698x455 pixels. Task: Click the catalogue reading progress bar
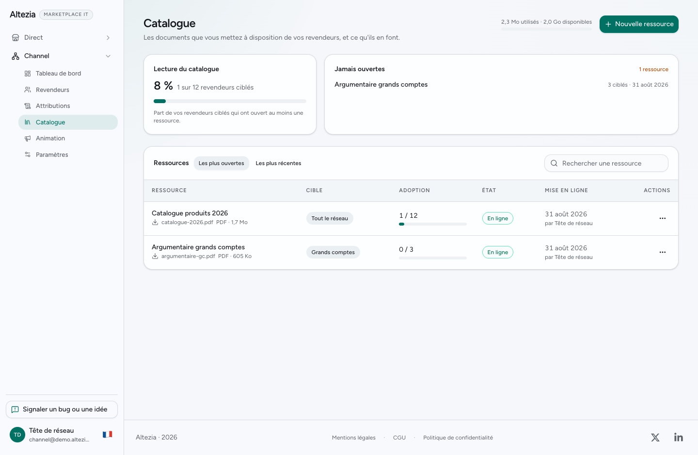230,101
